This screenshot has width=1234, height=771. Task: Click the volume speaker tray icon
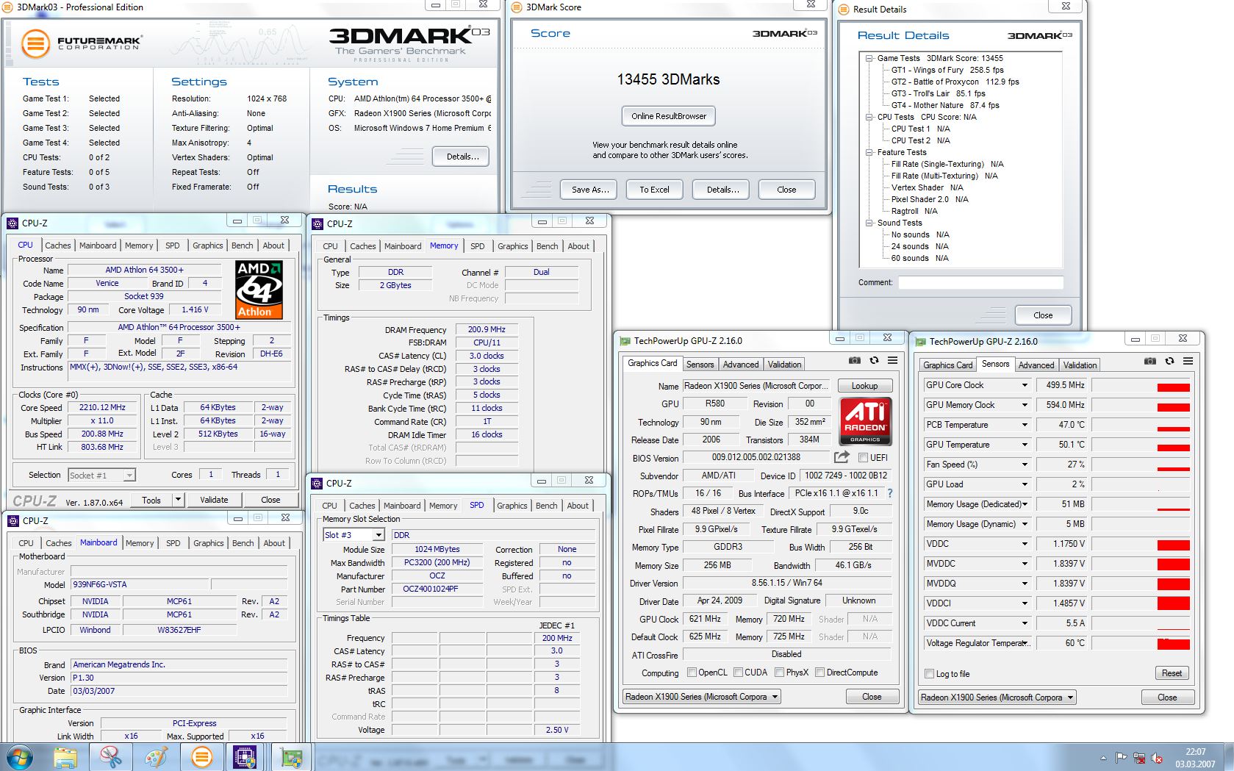point(1157,758)
